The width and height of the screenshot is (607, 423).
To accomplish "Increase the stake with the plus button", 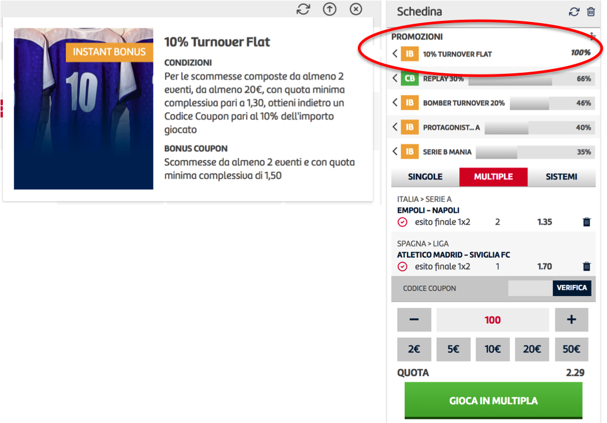I will [571, 320].
